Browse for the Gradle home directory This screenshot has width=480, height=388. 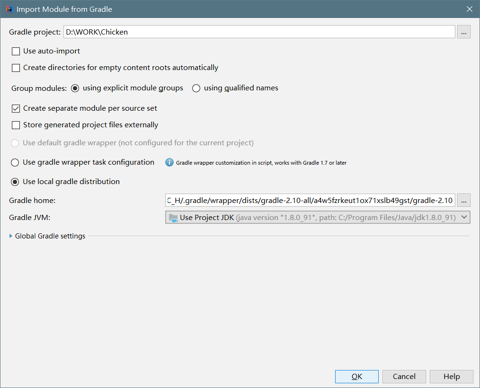pyautogui.click(x=463, y=200)
